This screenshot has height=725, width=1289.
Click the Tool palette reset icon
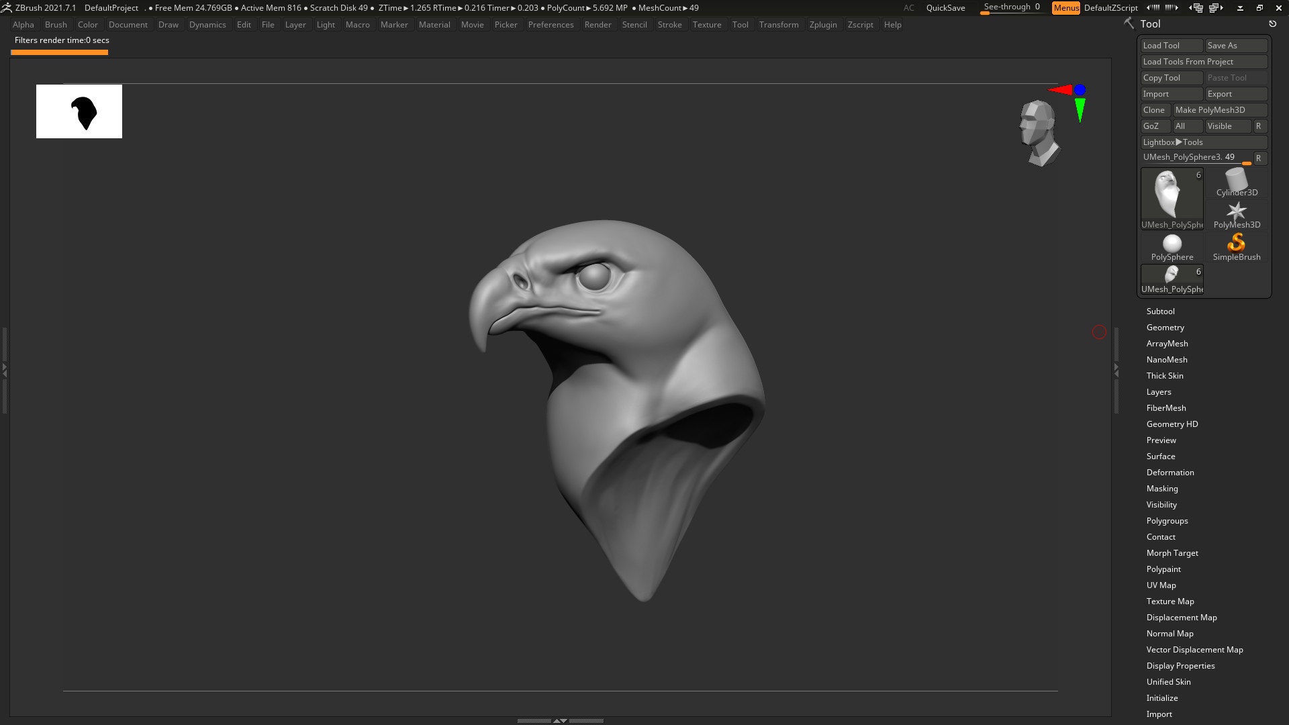coord(1272,24)
